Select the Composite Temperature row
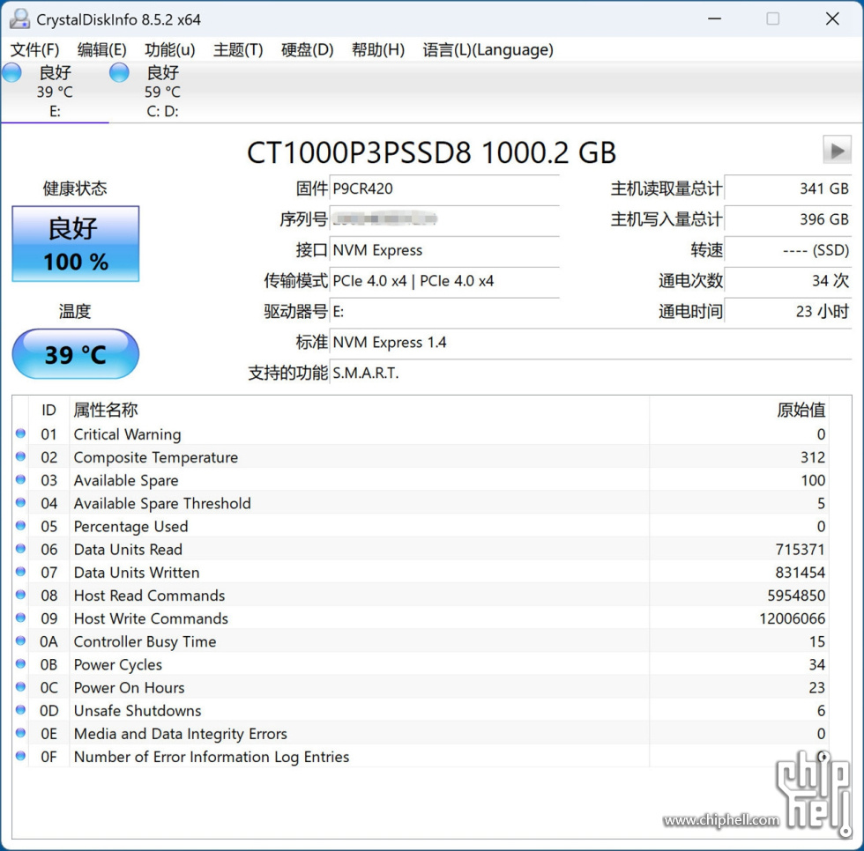This screenshot has height=851, width=864. pos(421,457)
